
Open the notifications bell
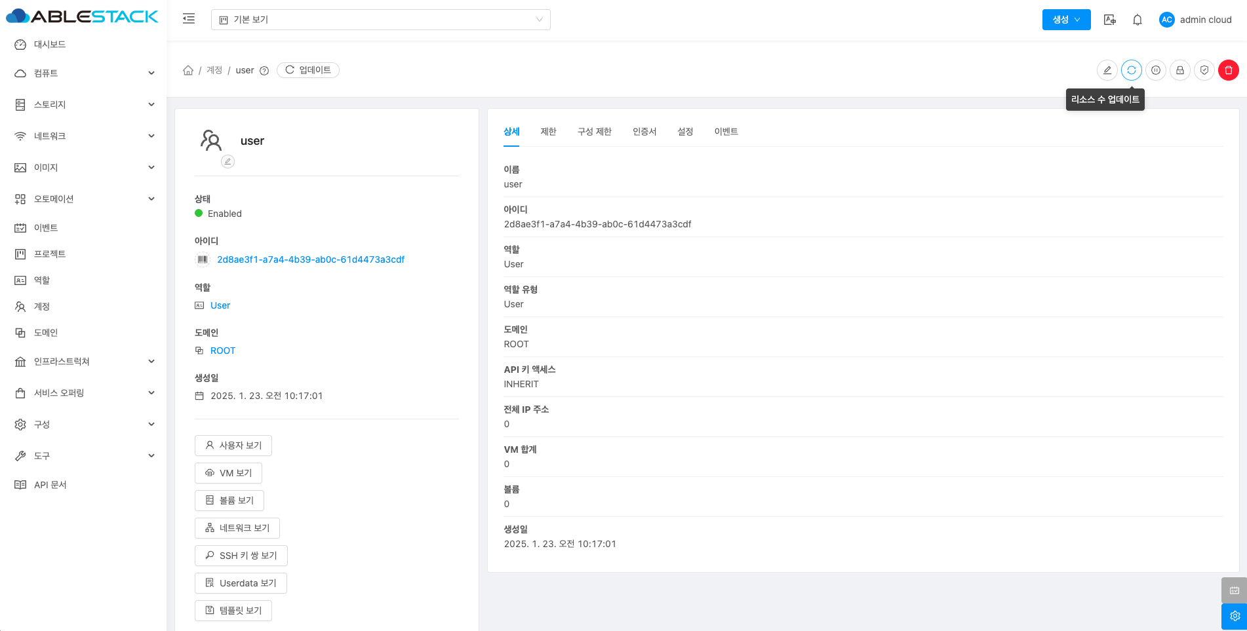1138,20
